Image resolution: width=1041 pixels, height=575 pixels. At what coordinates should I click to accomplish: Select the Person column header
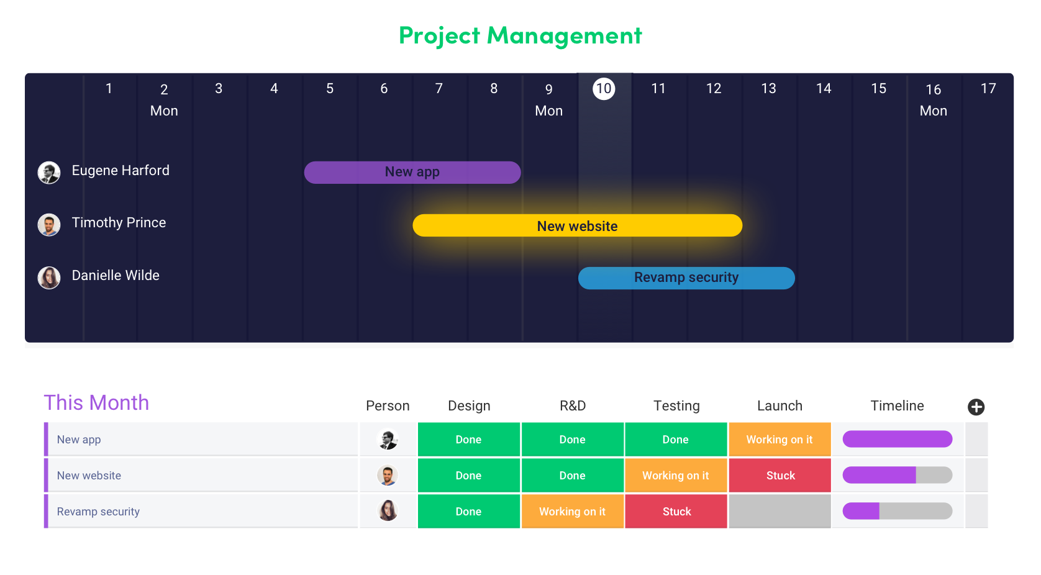388,405
